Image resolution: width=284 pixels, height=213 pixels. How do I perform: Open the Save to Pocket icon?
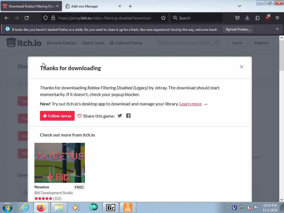(237, 18)
